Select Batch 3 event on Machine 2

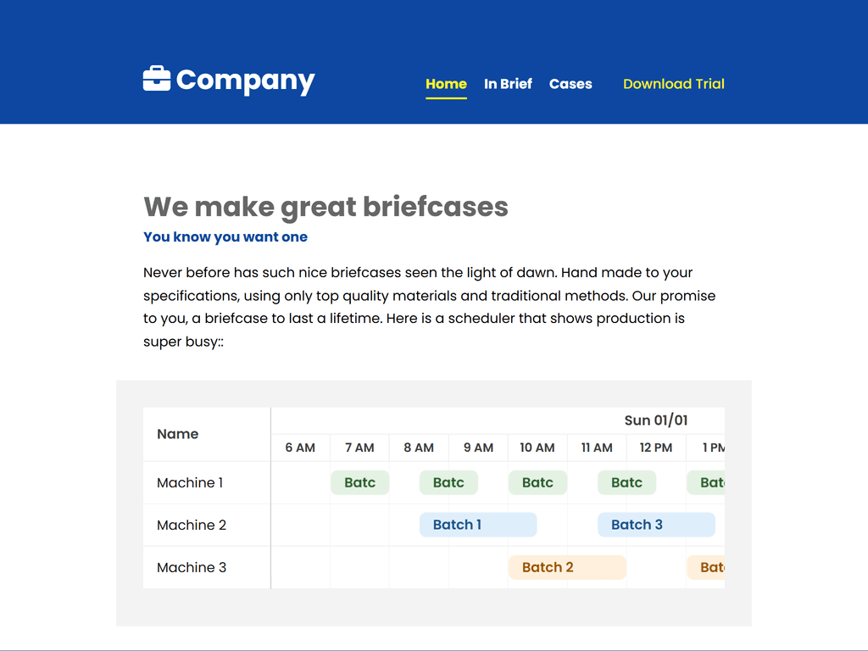coord(656,525)
